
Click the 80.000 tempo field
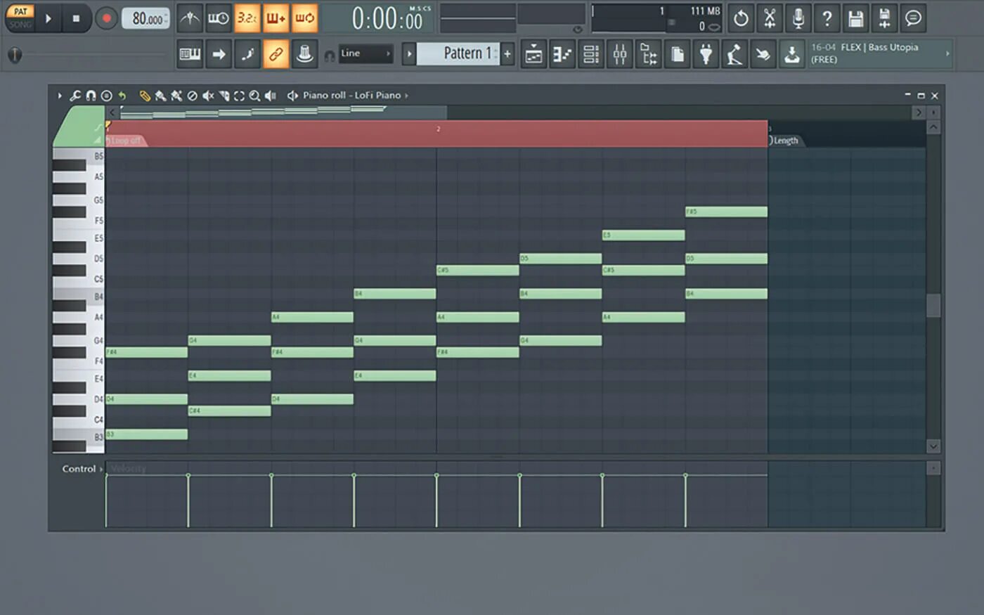point(146,18)
